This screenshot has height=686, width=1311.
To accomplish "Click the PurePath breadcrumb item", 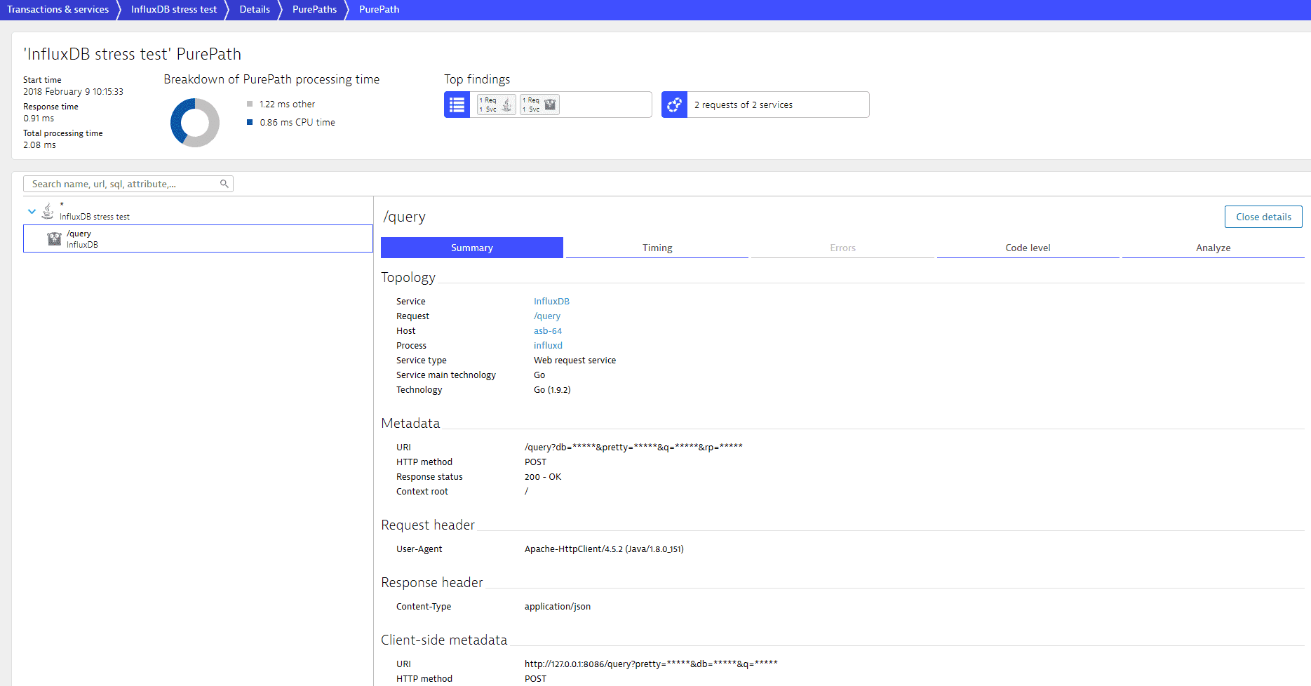I will click(379, 10).
